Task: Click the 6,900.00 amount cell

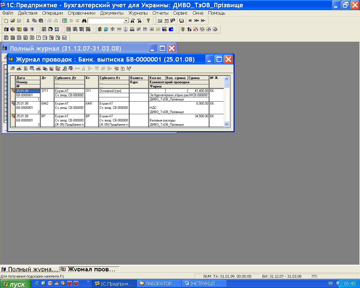Action: pyautogui.click(x=202, y=103)
